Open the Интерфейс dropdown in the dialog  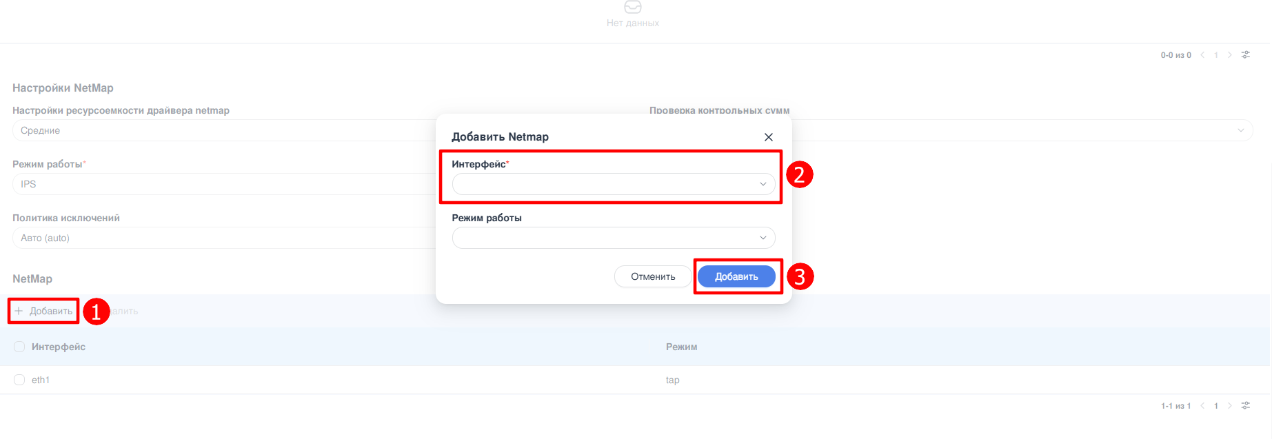(613, 184)
